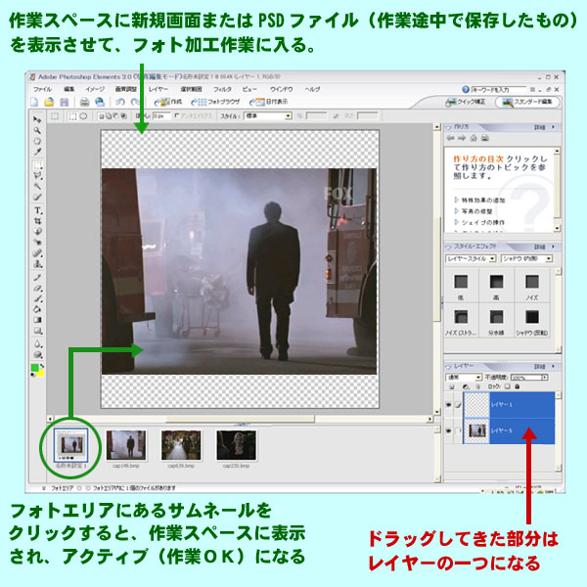Select the Rectangular Marquee tool in toolbox

[37, 164]
